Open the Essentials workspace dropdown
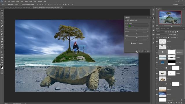Viewport: 185px width, 104px height. 178,5
